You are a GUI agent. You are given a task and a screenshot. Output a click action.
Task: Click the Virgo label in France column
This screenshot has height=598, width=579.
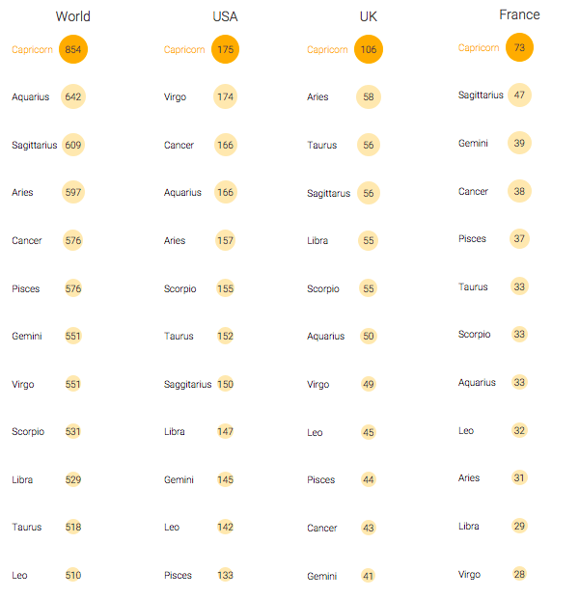coord(469,574)
